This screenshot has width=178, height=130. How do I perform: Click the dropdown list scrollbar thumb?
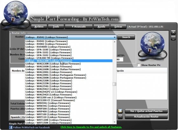114,84
